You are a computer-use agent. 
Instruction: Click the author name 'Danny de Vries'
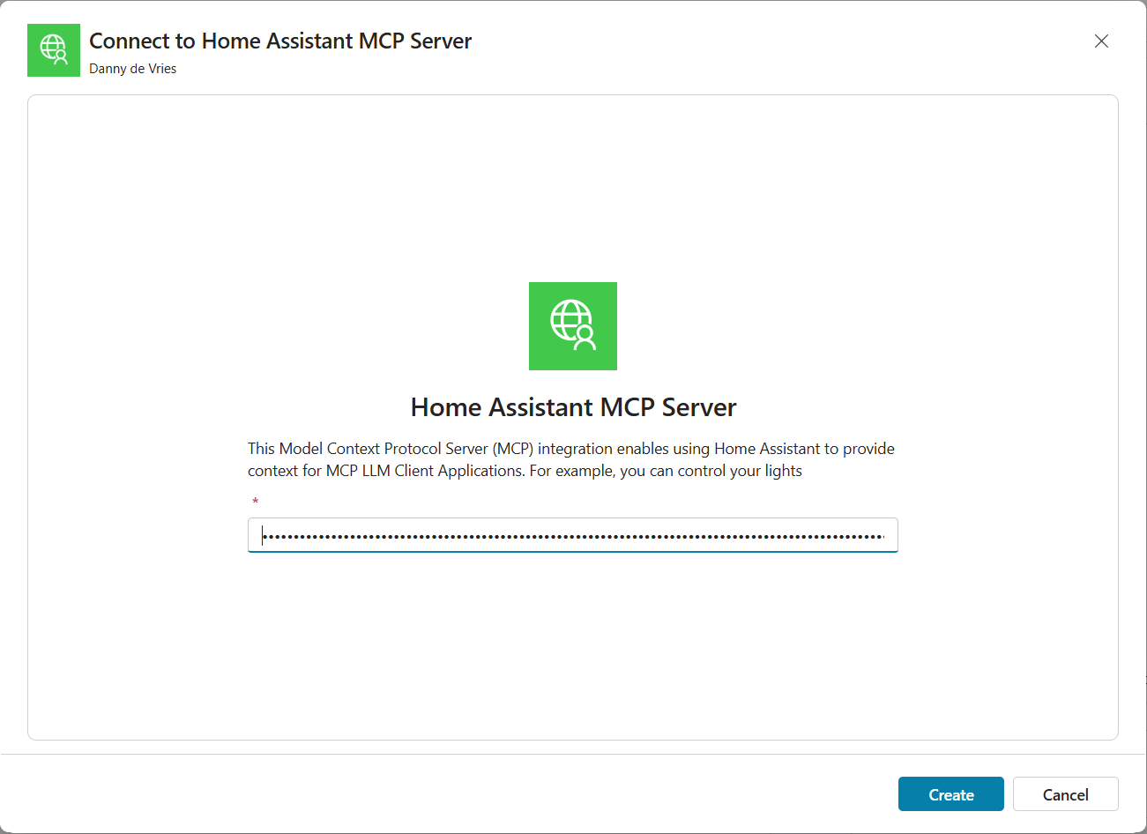(x=133, y=69)
